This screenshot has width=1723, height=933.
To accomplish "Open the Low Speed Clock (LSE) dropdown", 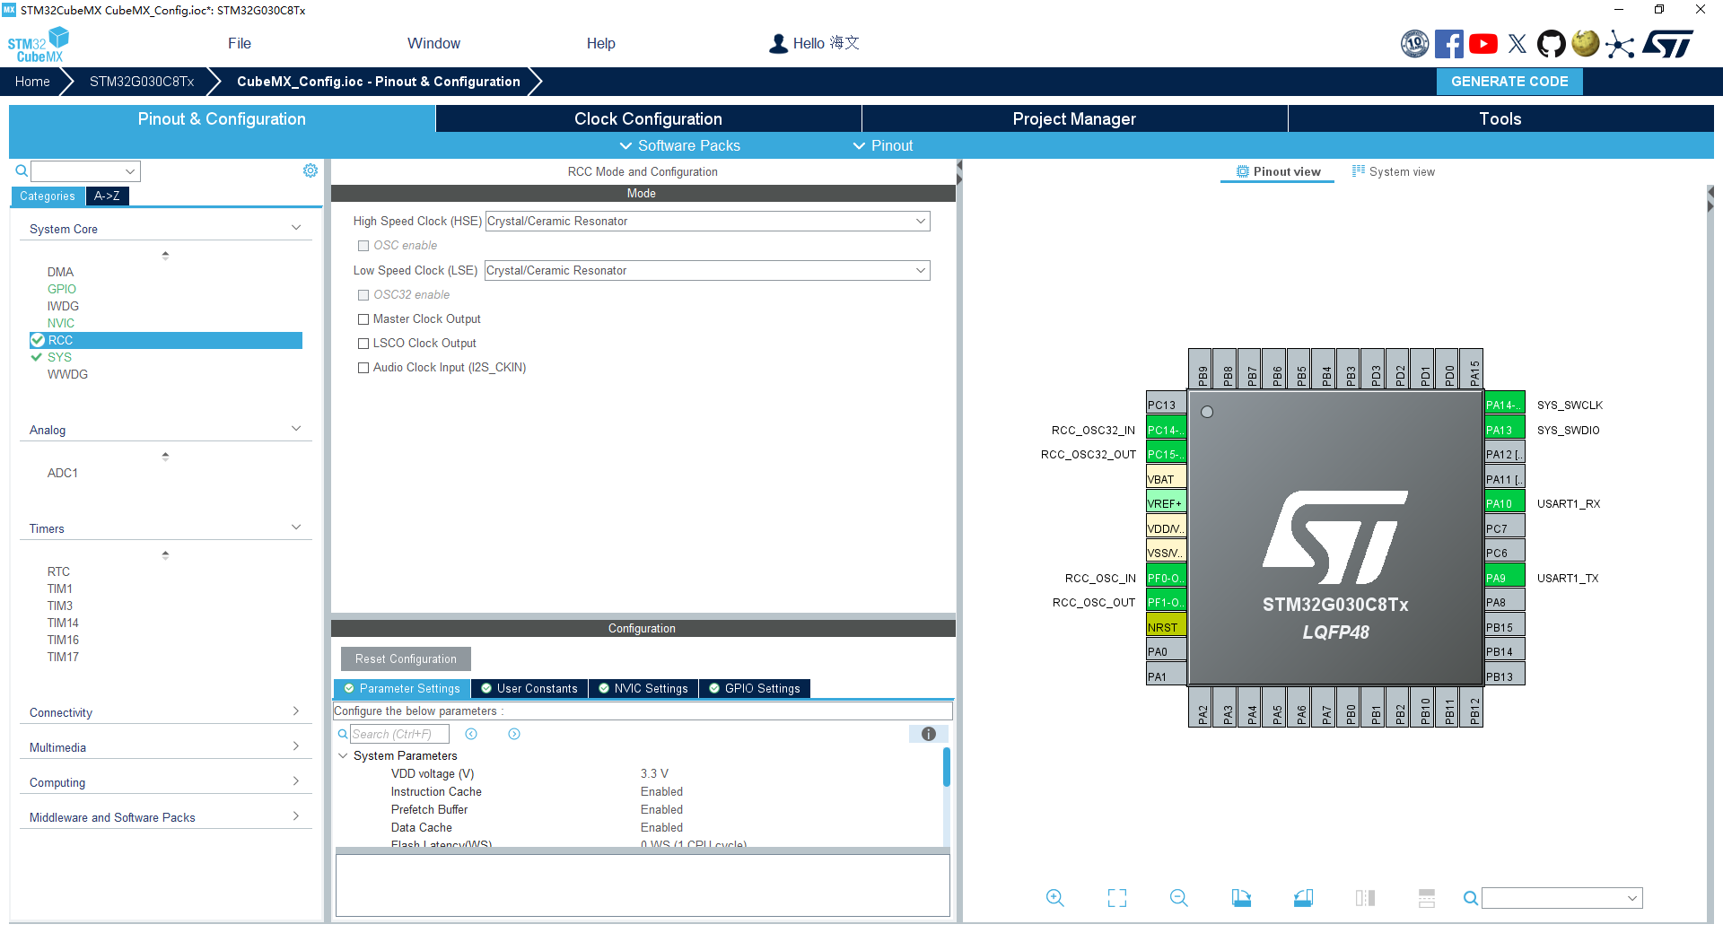I will pyautogui.click(x=707, y=271).
